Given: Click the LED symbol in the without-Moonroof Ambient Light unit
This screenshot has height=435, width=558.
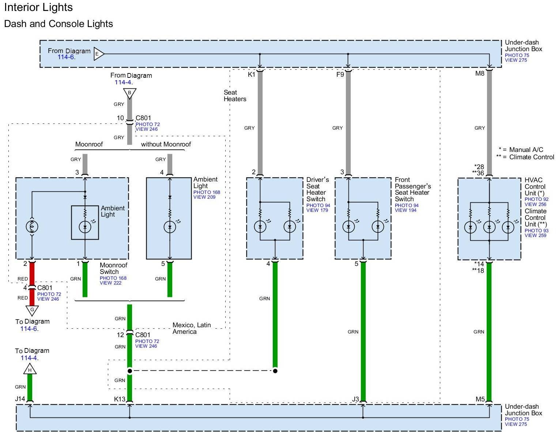Looking at the screenshot, I should pos(170,227).
